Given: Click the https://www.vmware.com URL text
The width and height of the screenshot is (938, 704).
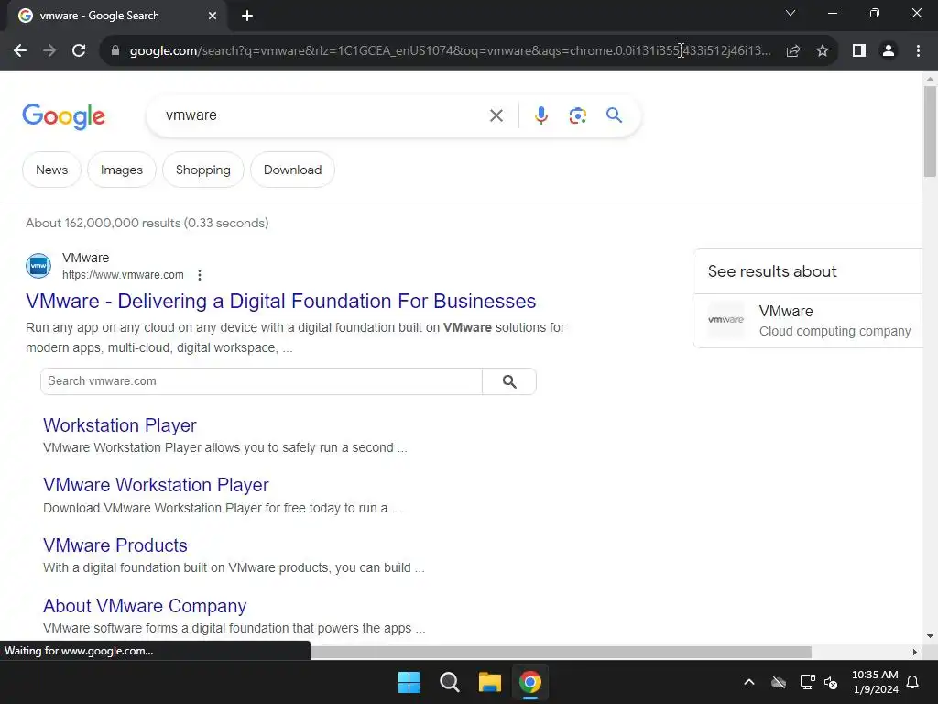Looking at the screenshot, I should click(123, 275).
